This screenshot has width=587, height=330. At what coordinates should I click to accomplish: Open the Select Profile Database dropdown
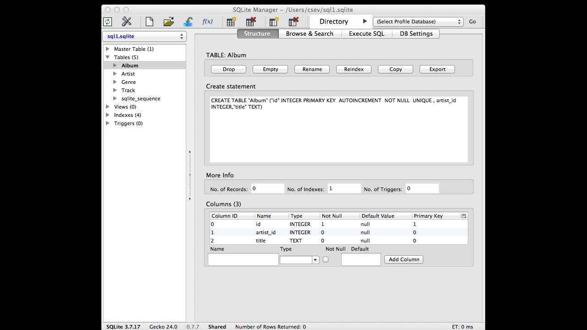419,22
